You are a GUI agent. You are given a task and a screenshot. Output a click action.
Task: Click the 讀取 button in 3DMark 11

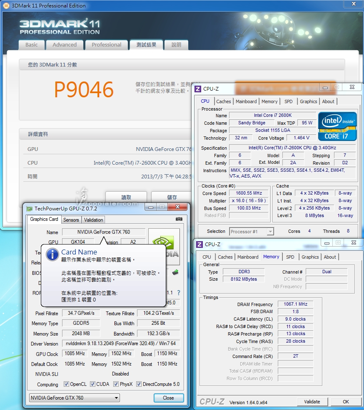126,197
